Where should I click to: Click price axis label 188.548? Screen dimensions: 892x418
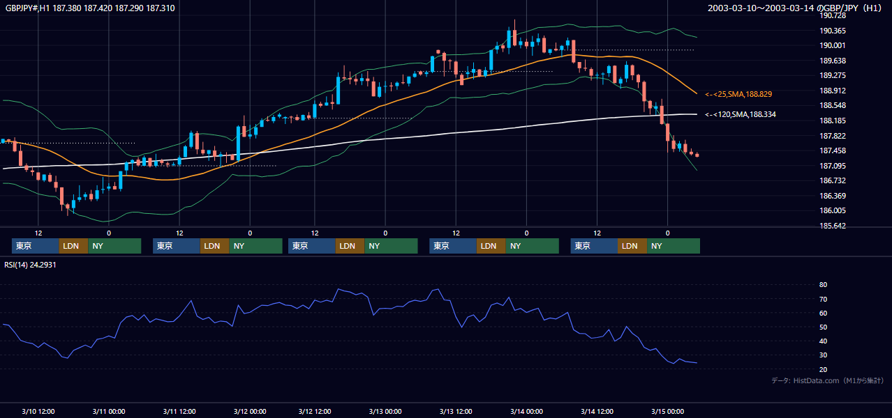tap(833, 106)
